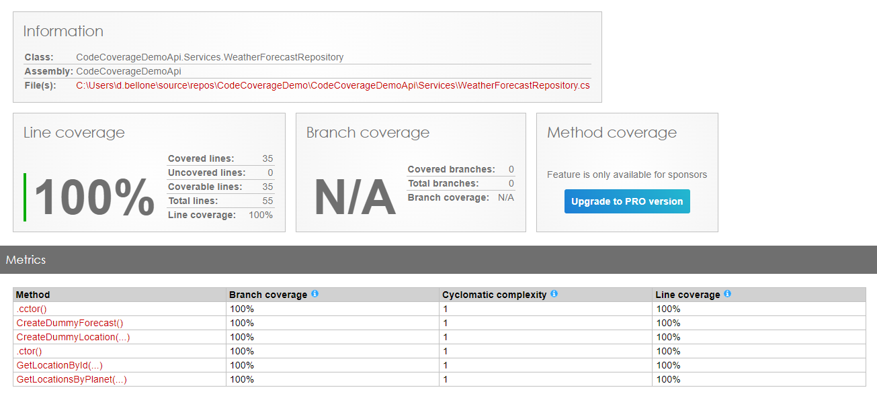Click the Cyclomatic complexity column header text
This screenshot has height=400, width=877.
point(494,295)
